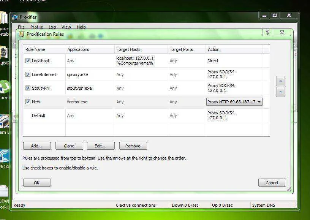Image resolution: width=310 pixels, height=220 pixels.
Task: Maximize the Proxifier window
Action: tap(275, 16)
